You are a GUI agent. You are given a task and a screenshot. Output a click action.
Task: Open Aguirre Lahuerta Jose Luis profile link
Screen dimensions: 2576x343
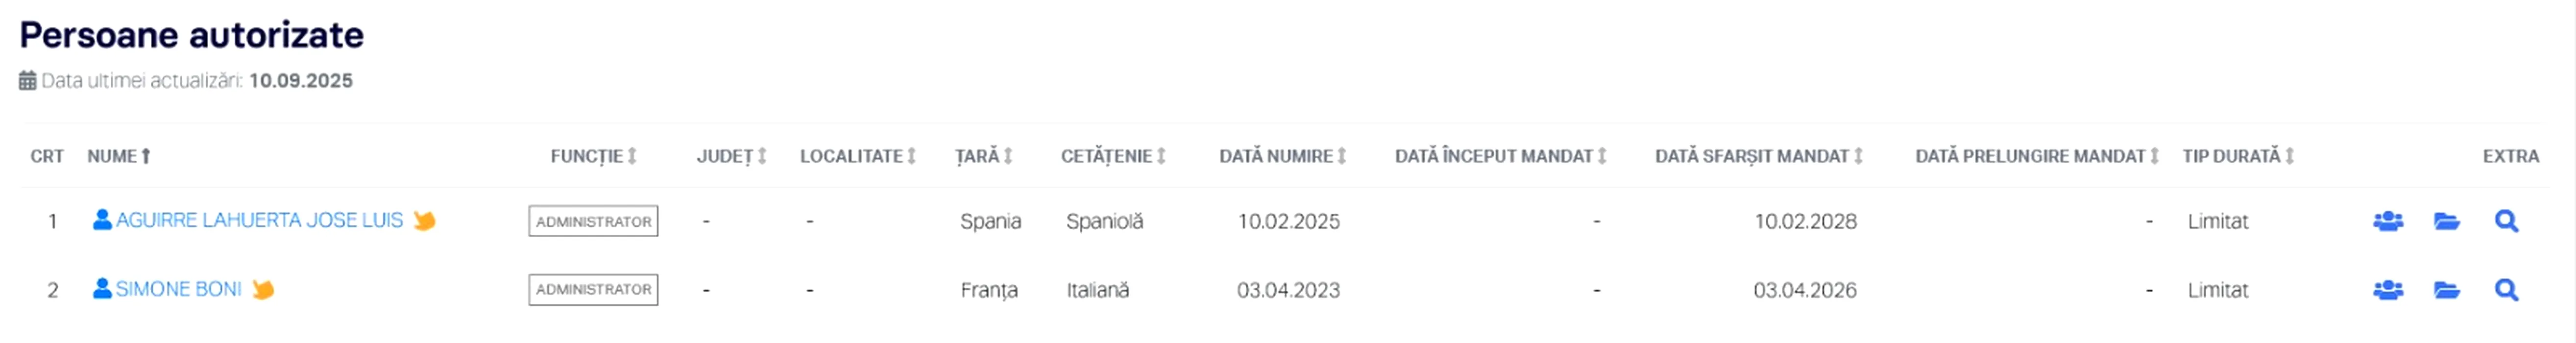(x=258, y=220)
